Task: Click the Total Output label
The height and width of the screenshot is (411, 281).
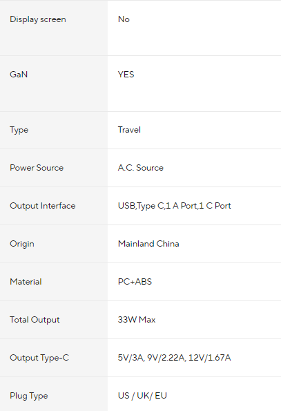Action: coord(35,320)
